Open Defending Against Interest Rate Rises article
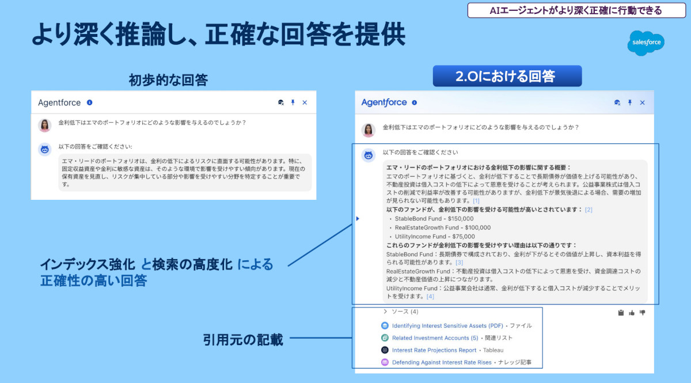Screen dimensions: 691x383 [442, 362]
